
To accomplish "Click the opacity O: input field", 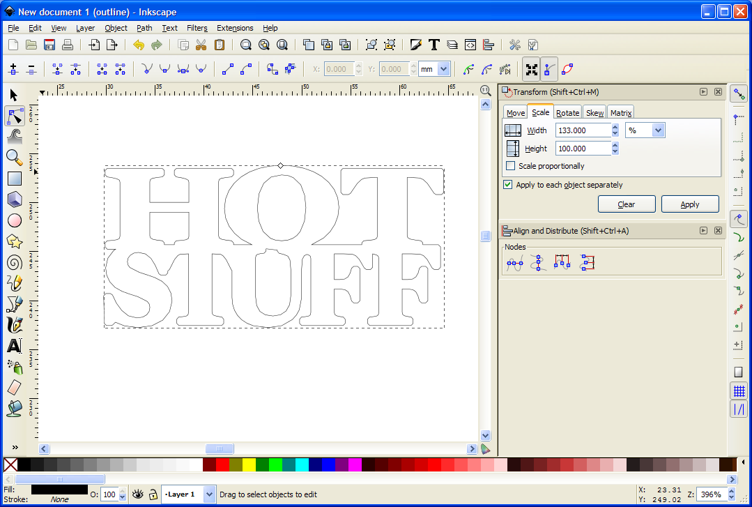I will click(x=109, y=494).
